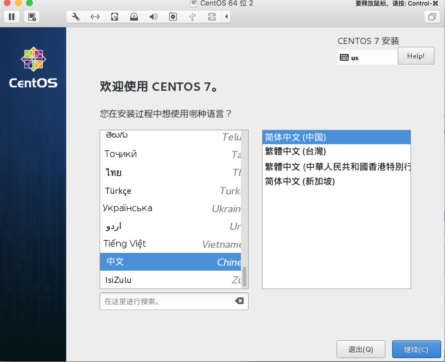Clear the search field with backspace icon
Viewport: 445px width, 362px height.
point(239,301)
